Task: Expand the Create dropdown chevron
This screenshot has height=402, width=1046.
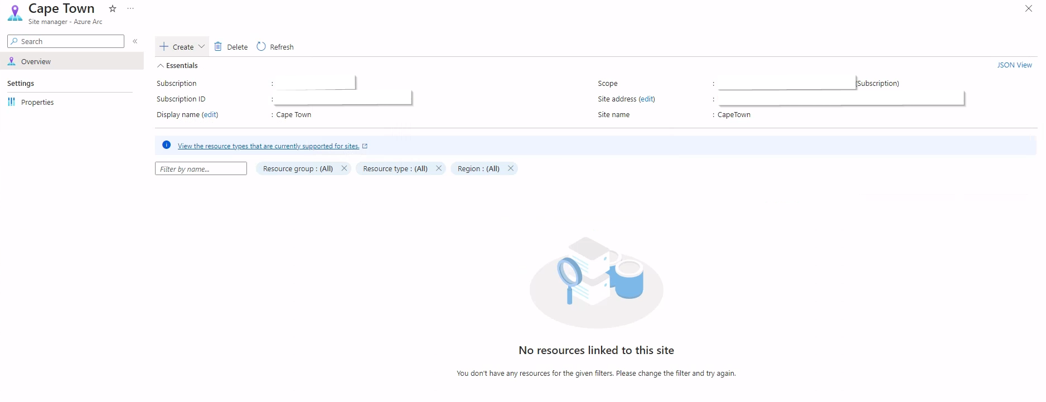Action: (x=202, y=47)
